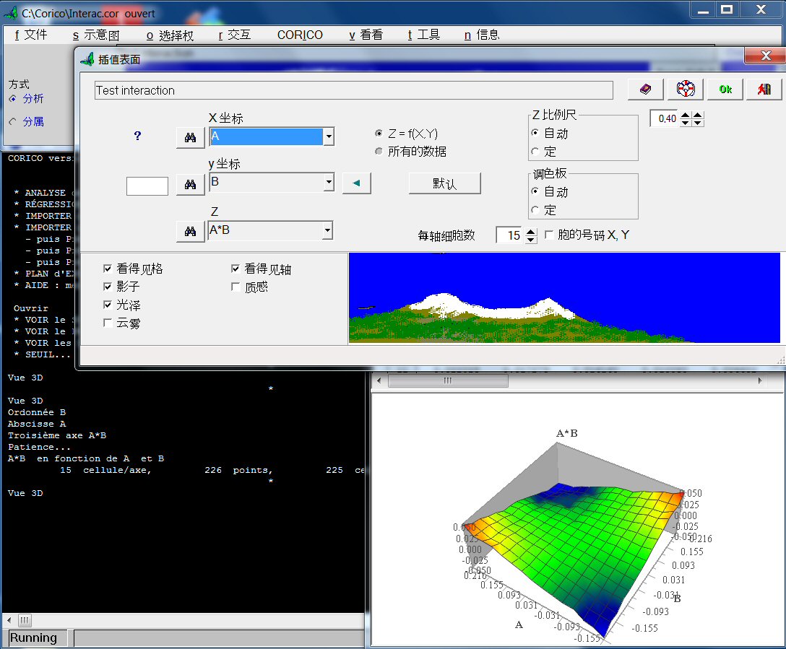Viewport: 786px width, 649px height.
Task: Click the exit icon button beside Ok
Action: [764, 89]
